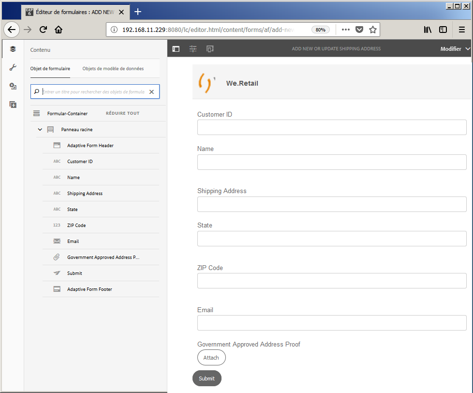Click the ABC icon beside Customer ID
This screenshot has height=393, width=473.
[57, 162]
